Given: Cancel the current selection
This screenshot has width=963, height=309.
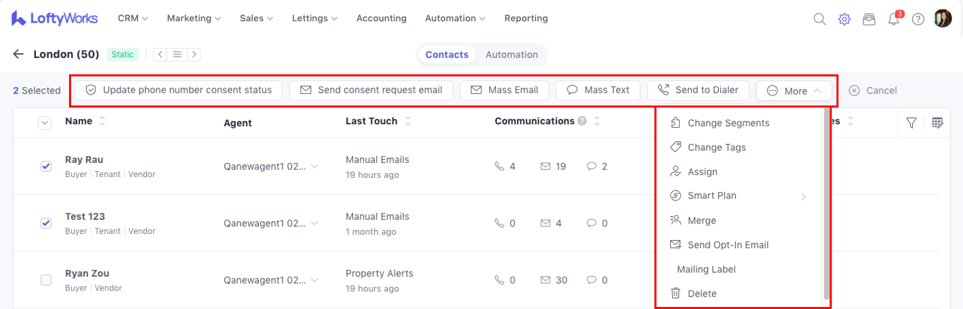Looking at the screenshot, I should click(x=873, y=90).
